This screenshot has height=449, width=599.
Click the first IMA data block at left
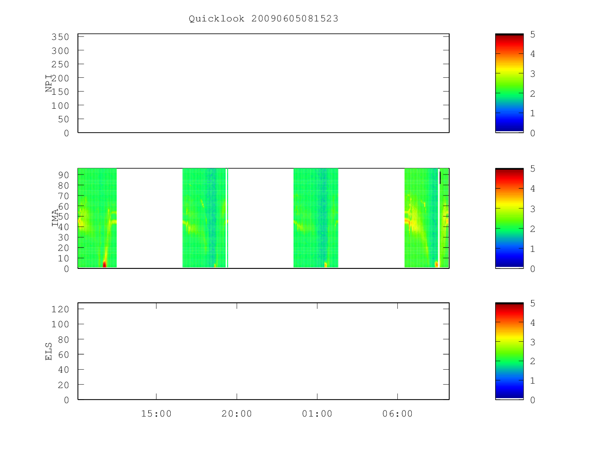pos(97,218)
